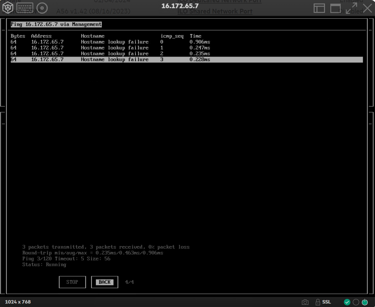
Task: Click the 'Ping 16.172.65.7 via Management' heading
Action: pyautogui.click(x=56, y=25)
